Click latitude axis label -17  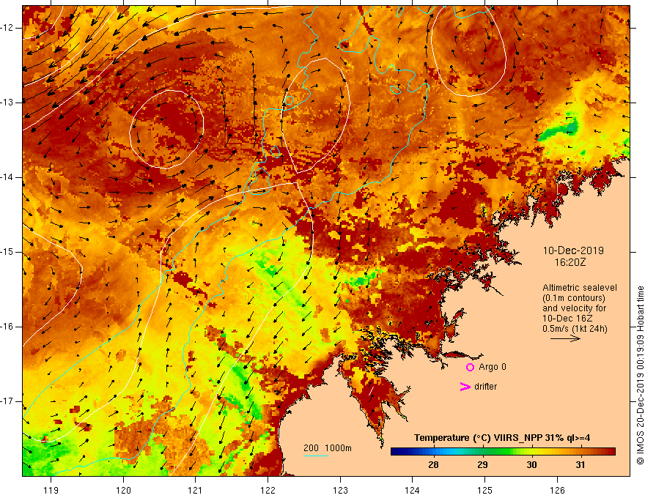pos(7,401)
